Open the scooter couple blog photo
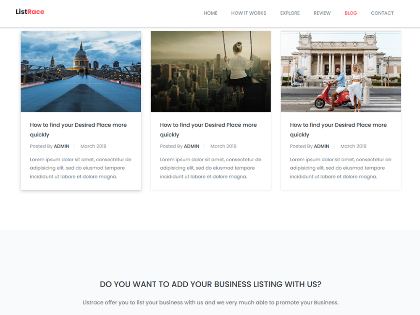 [x=341, y=71]
